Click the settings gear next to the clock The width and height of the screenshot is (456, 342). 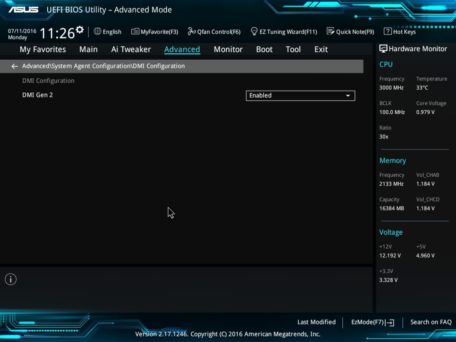coord(79,30)
